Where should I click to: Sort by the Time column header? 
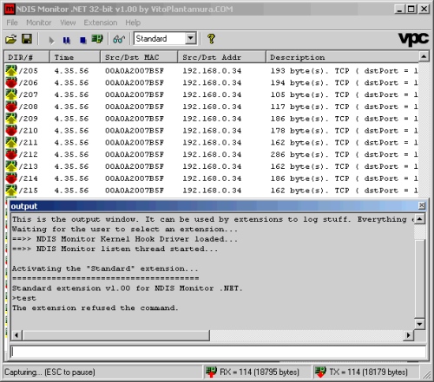[75, 57]
